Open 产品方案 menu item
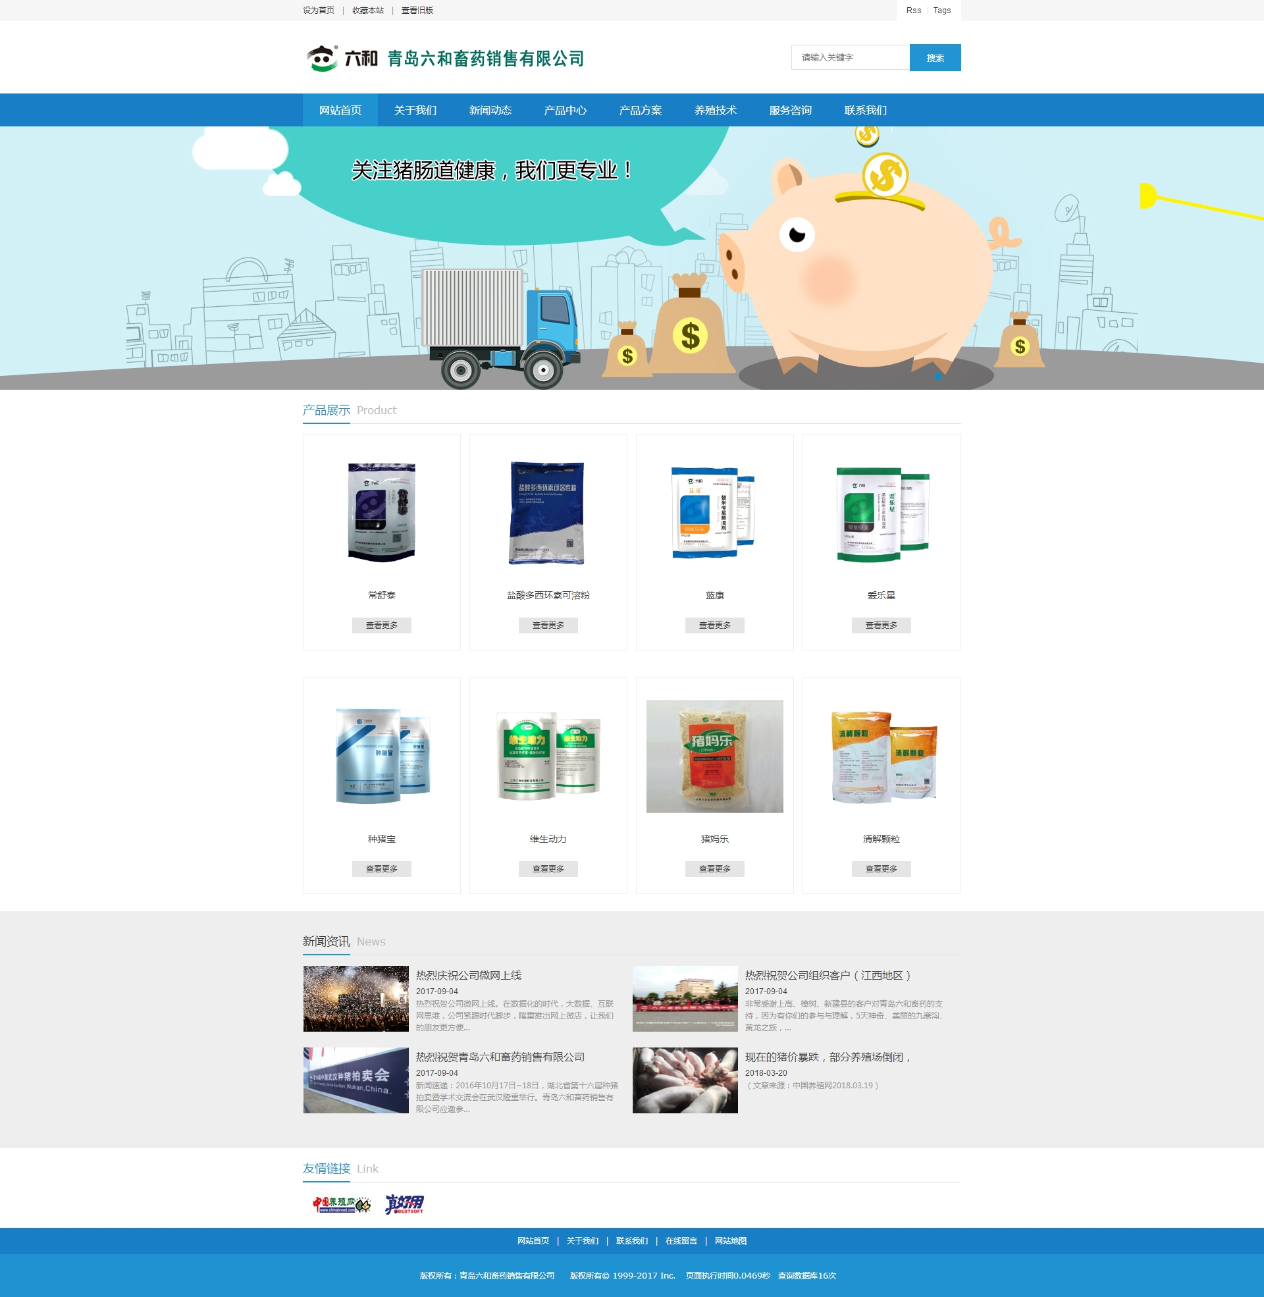The height and width of the screenshot is (1297, 1264). coord(641,110)
